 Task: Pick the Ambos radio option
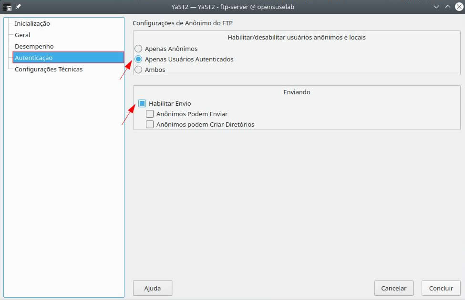click(x=138, y=70)
